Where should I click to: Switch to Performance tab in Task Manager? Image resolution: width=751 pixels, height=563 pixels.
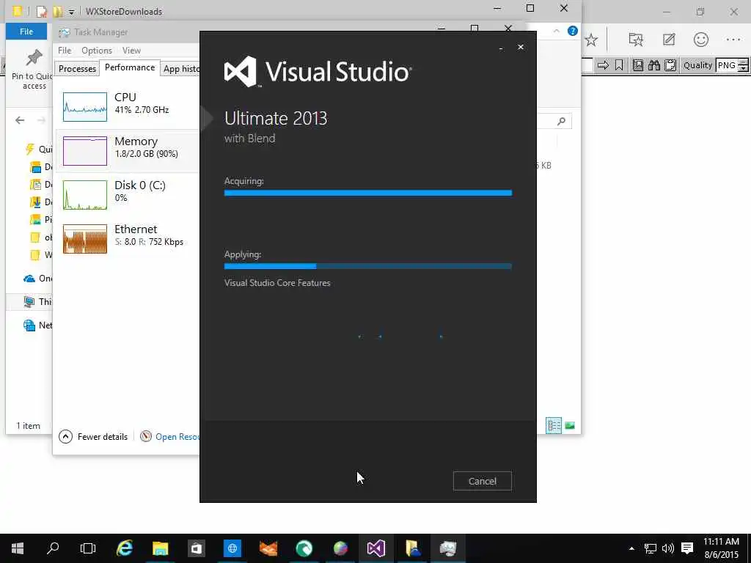point(130,67)
